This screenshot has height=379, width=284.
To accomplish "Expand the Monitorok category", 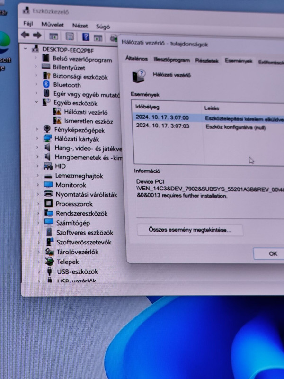I will click(38, 185).
